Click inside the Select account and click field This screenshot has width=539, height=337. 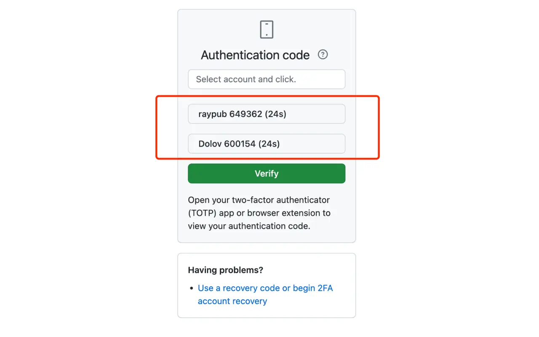pos(267,79)
